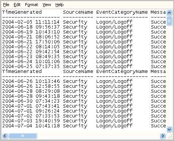This screenshot has width=174, height=141.
Task: Click the first EventCategoryName column header
Action: click(x=122, y=13)
